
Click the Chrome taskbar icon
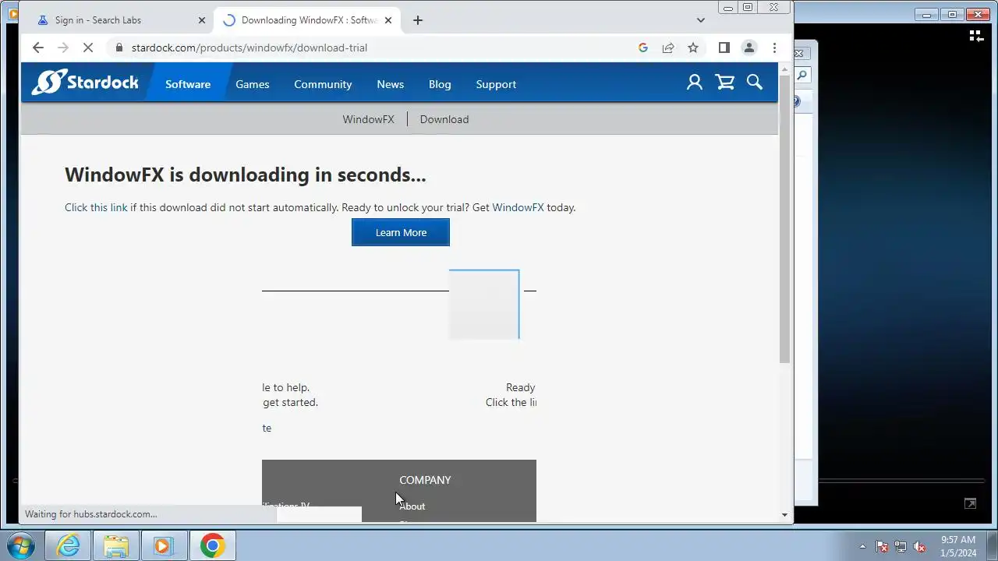[x=212, y=545]
